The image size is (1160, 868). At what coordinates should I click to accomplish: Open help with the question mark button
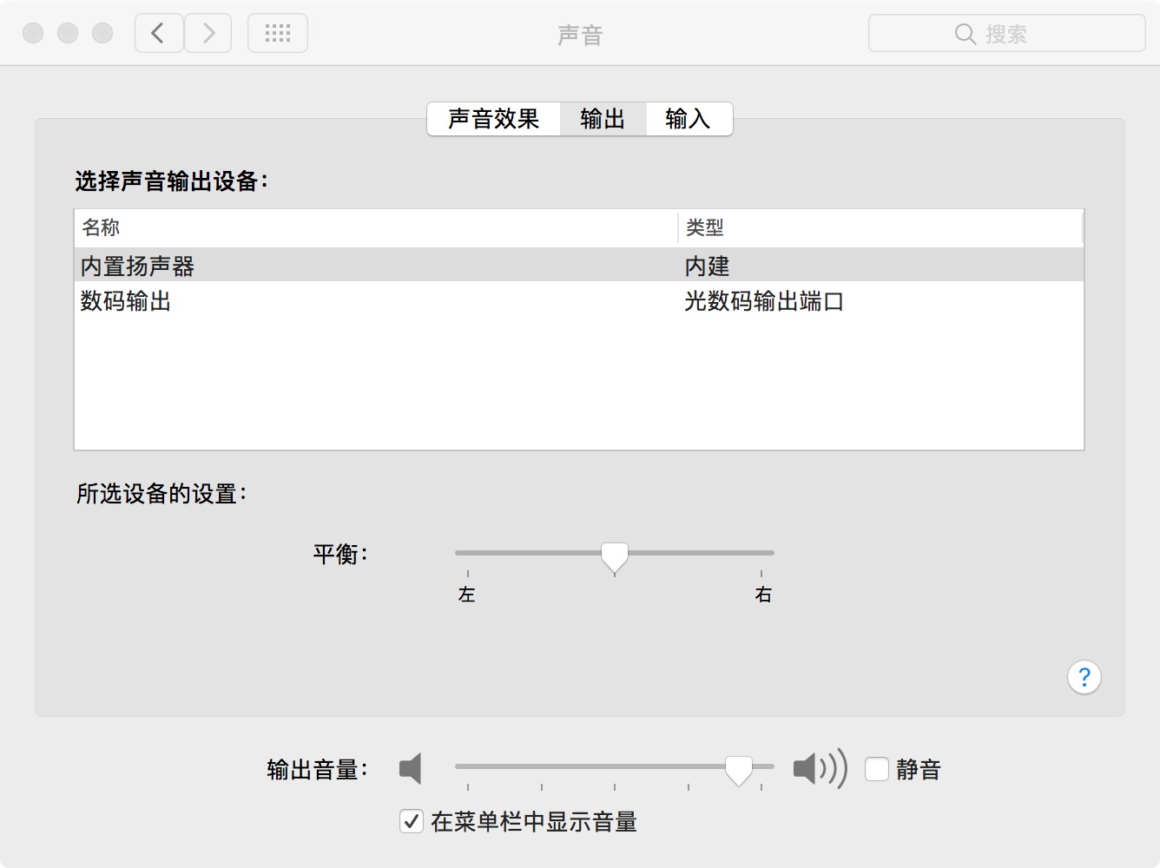point(1084,677)
